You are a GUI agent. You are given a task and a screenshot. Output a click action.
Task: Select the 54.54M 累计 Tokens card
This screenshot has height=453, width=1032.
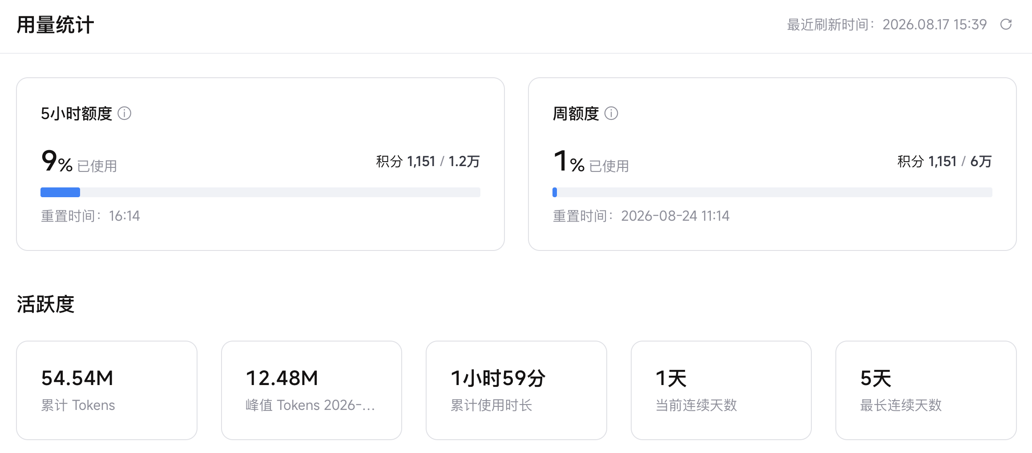click(x=107, y=390)
